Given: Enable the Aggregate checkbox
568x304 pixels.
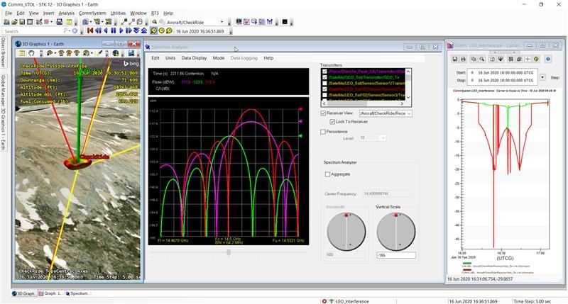Looking at the screenshot, I should (x=327, y=174).
